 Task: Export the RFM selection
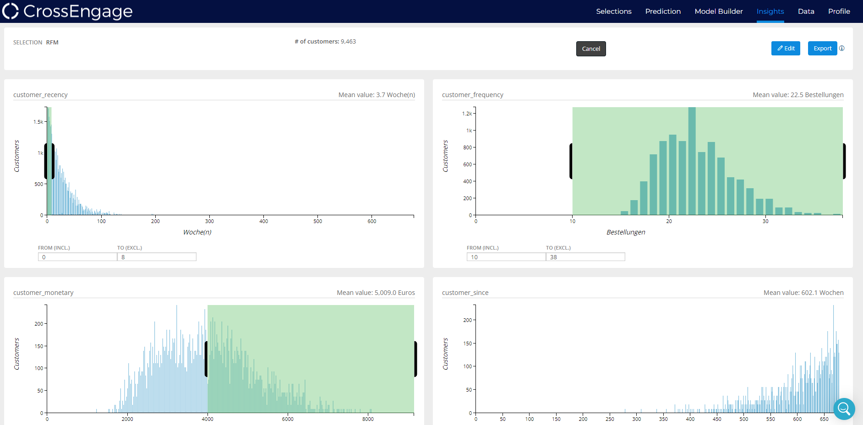coord(822,49)
